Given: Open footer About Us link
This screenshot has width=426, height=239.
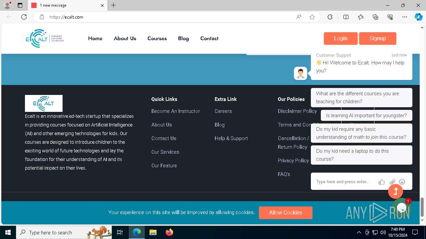Looking at the screenshot, I should point(162,125).
